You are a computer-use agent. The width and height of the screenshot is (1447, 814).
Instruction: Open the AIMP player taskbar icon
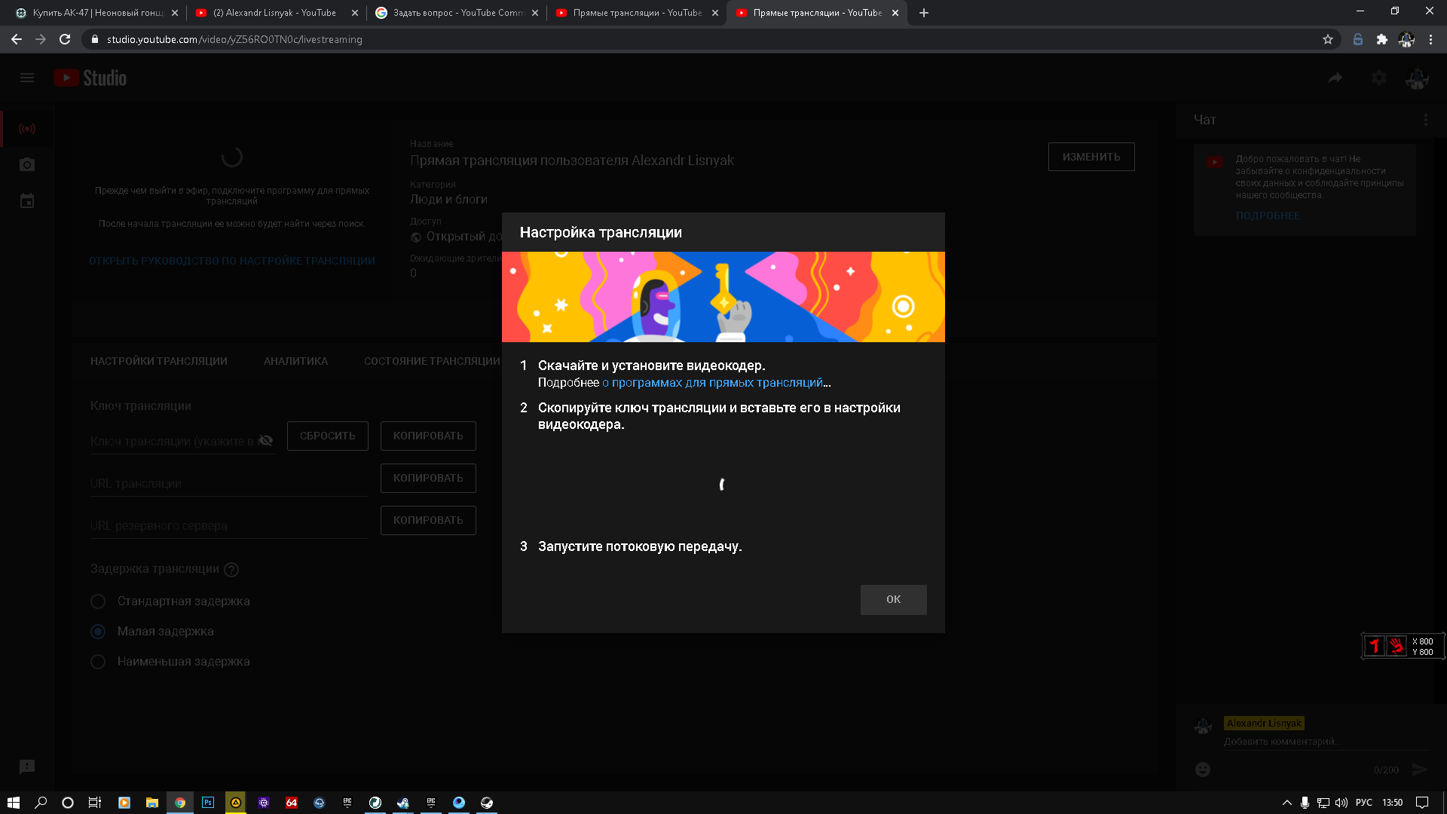click(x=236, y=803)
